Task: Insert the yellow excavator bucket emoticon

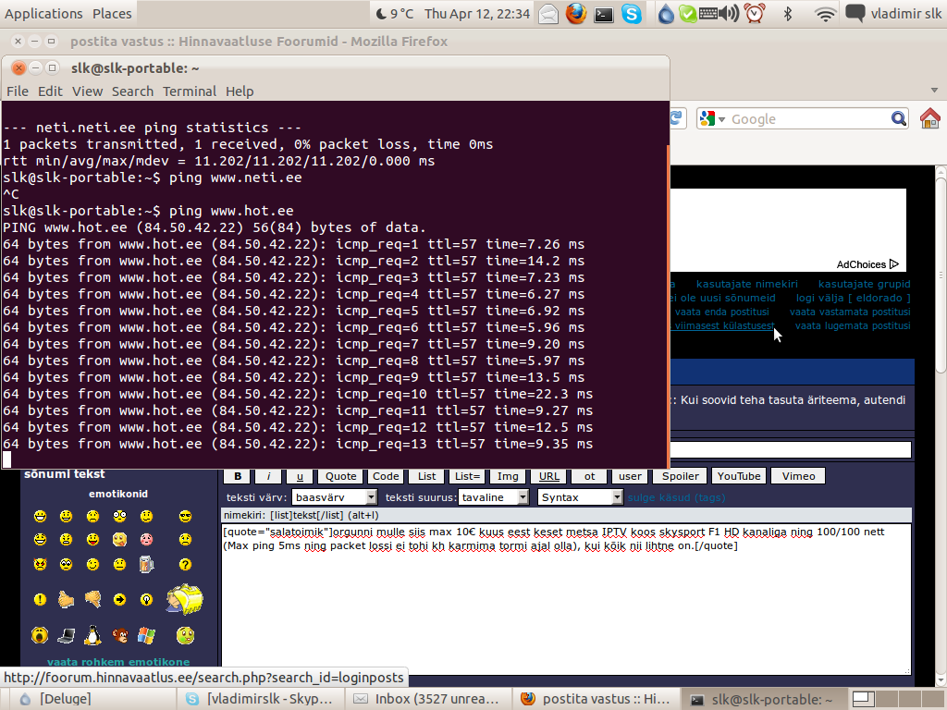Action: (x=185, y=599)
